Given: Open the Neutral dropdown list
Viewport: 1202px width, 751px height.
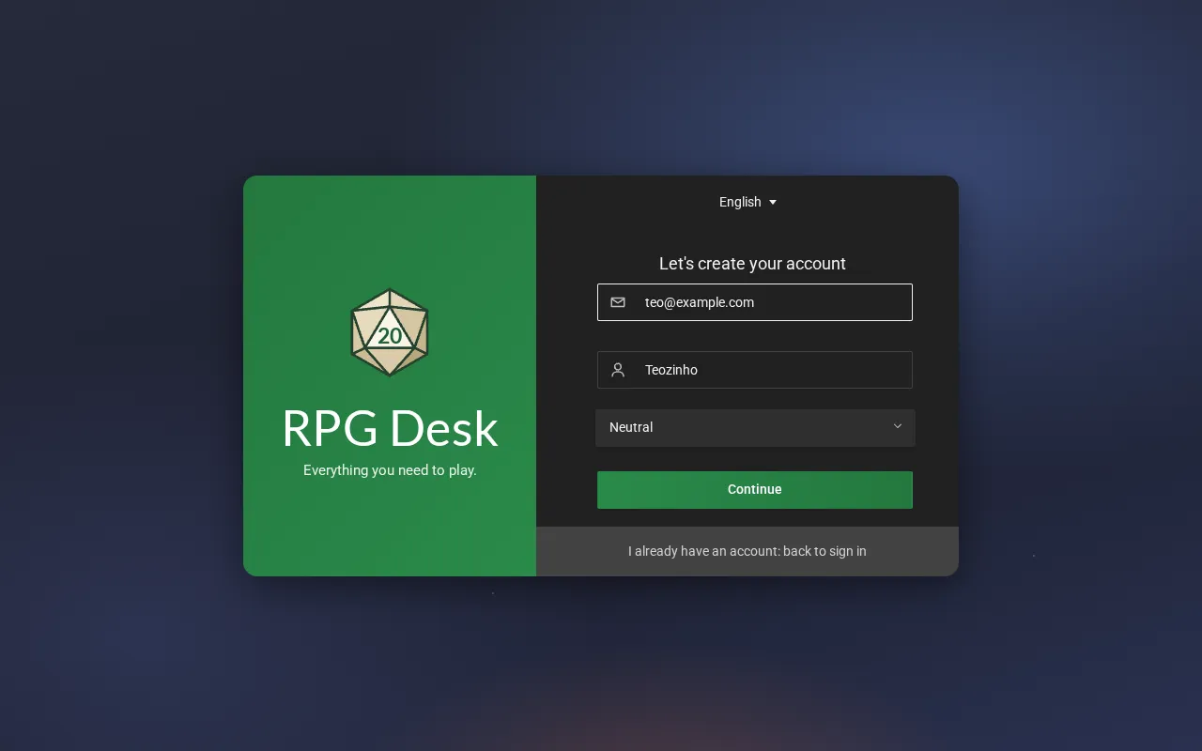Looking at the screenshot, I should (x=755, y=427).
